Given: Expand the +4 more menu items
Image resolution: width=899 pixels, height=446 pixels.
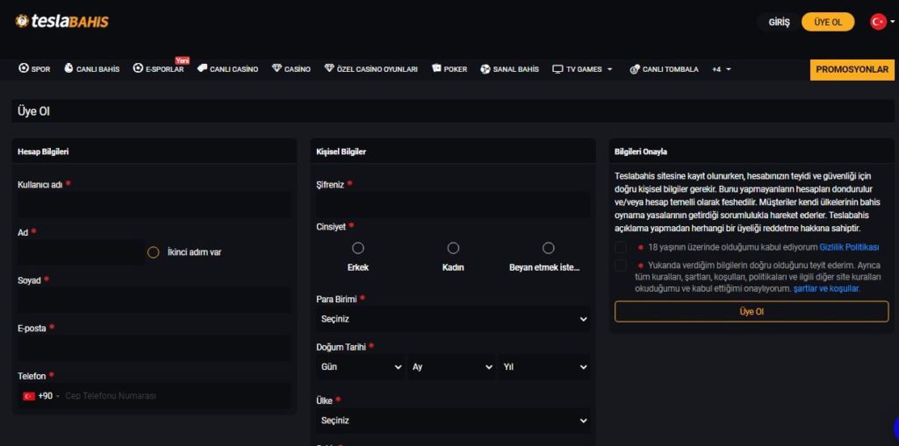Looking at the screenshot, I should [722, 69].
